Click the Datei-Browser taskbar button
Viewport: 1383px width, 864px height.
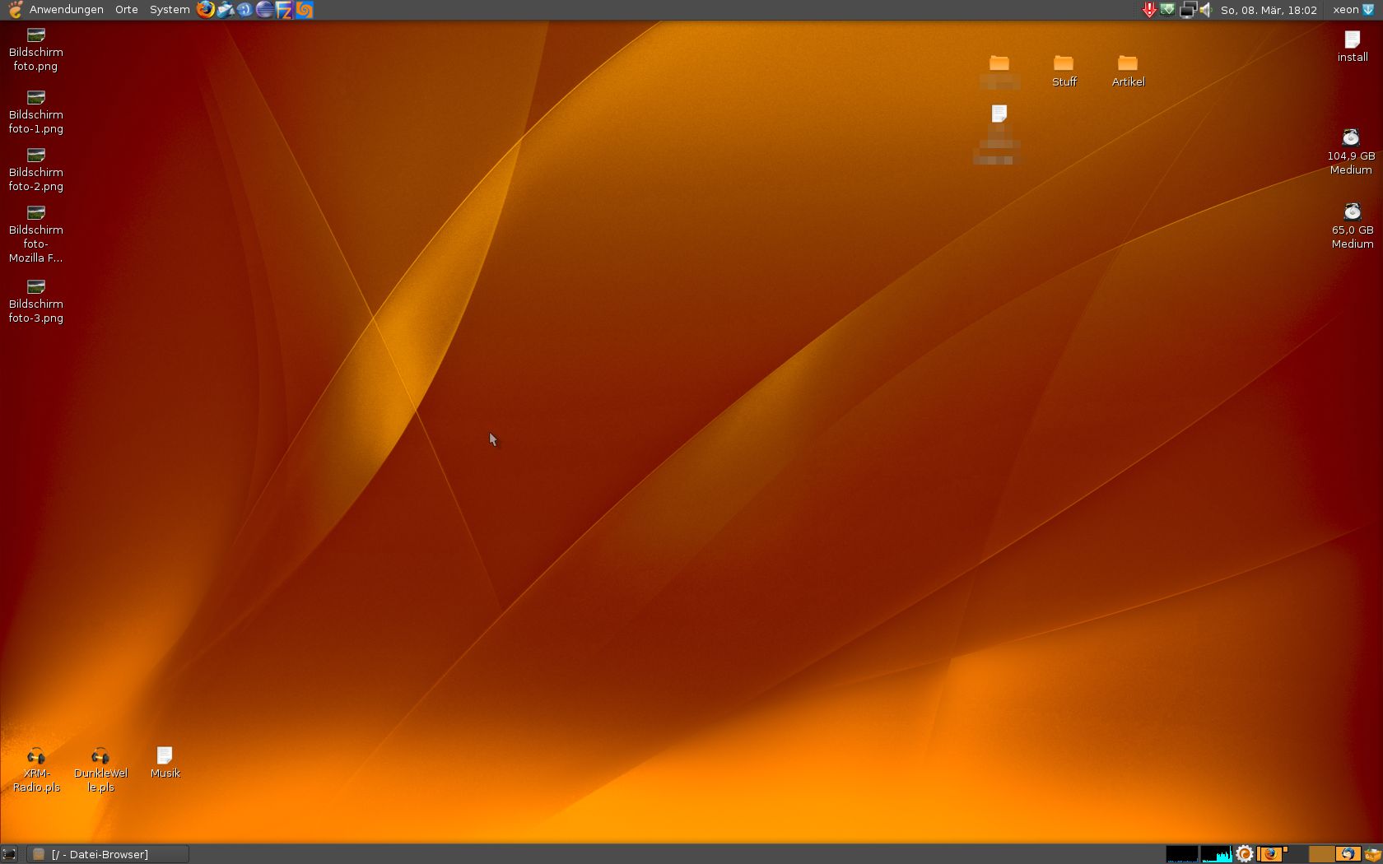pos(107,854)
